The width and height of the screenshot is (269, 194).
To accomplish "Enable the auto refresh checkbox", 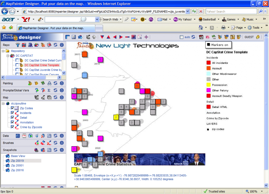I will (x=182, y=37).
